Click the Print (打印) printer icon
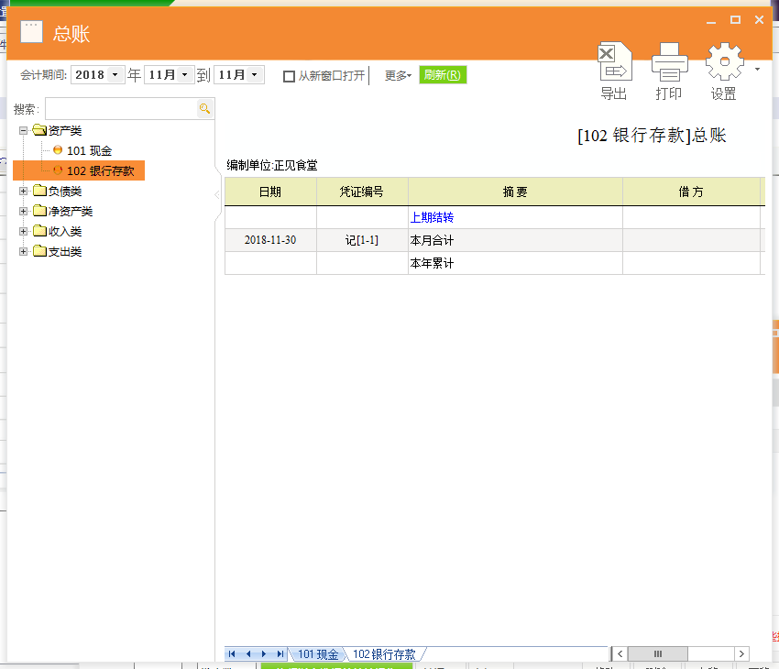 point(669,62)
